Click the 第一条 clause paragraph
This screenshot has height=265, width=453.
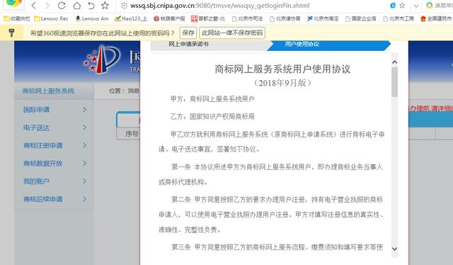pyautogui.click(x=271, y=174)
